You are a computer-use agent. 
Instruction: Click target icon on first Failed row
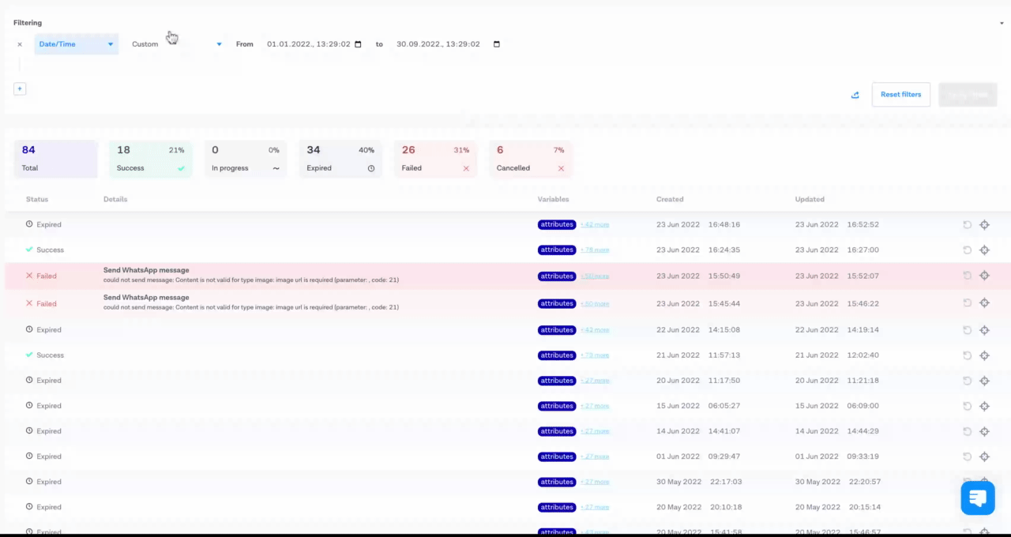click(x=984, y=276)
